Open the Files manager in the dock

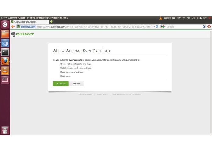[x=5, y=34]
